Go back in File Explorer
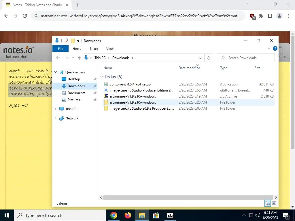 point(58,58)
